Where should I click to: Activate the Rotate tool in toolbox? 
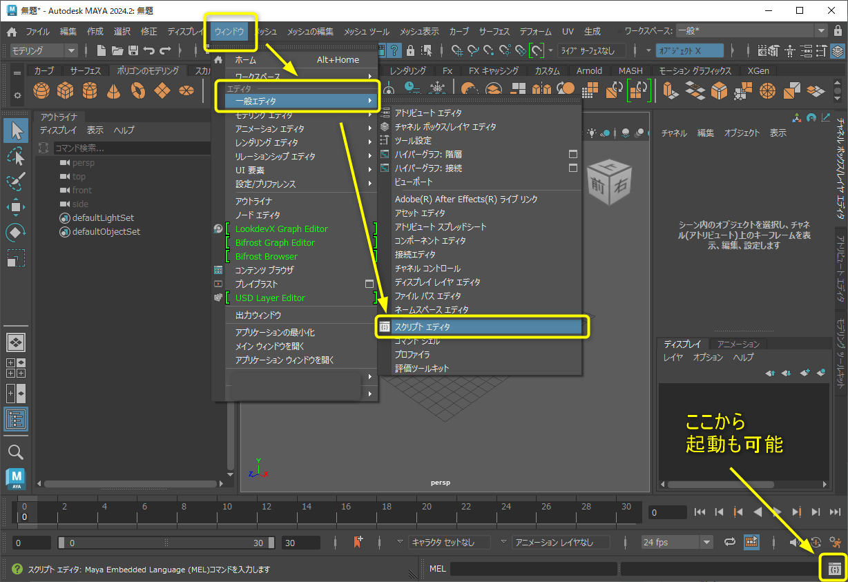point(16,233)
